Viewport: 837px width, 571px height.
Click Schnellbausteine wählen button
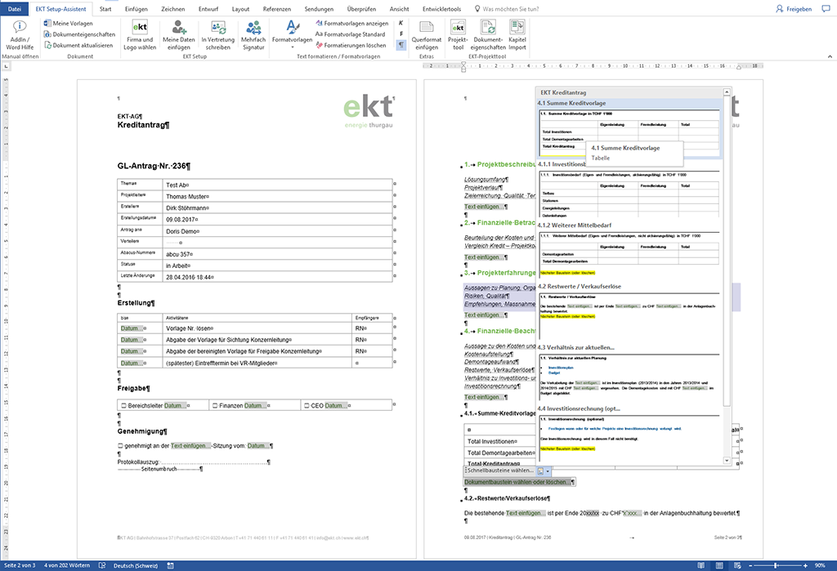click(x=501, y=471)
